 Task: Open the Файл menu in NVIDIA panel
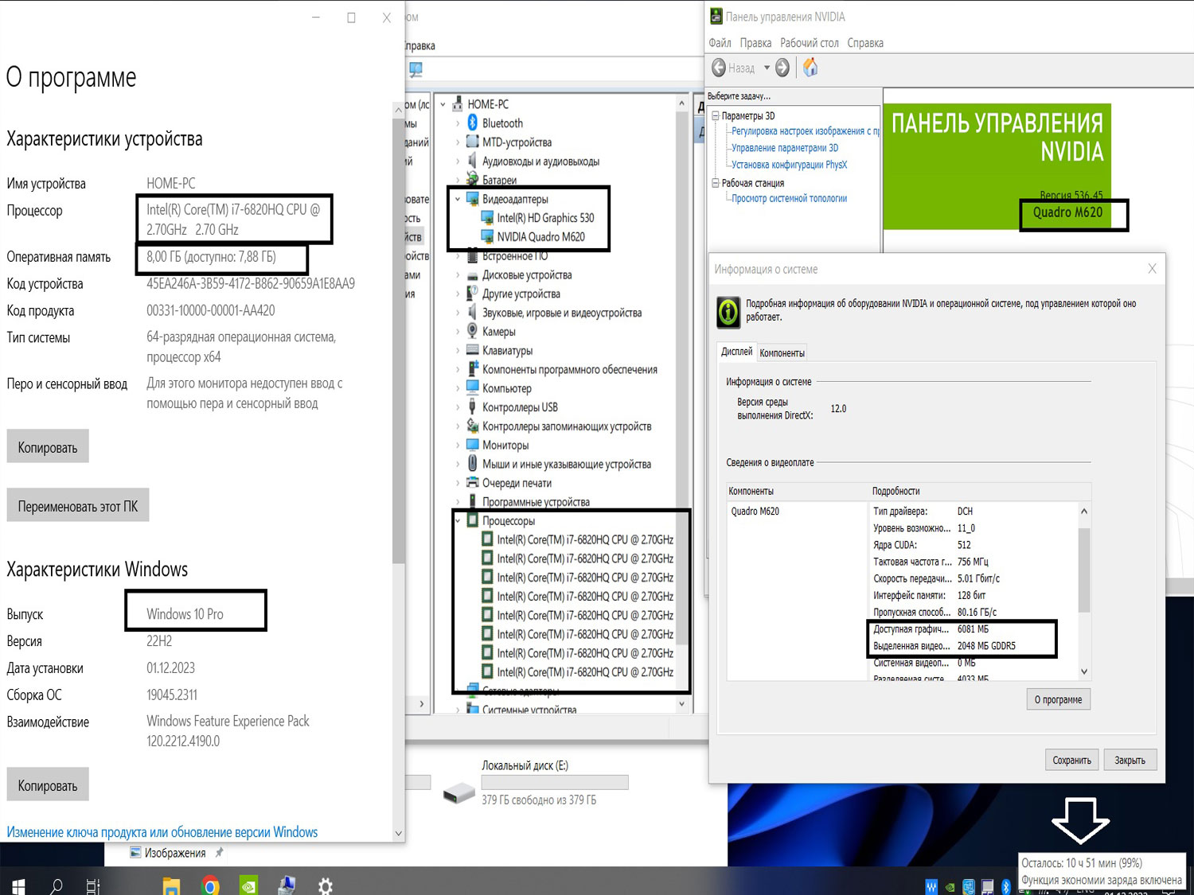tap(720, 43)
